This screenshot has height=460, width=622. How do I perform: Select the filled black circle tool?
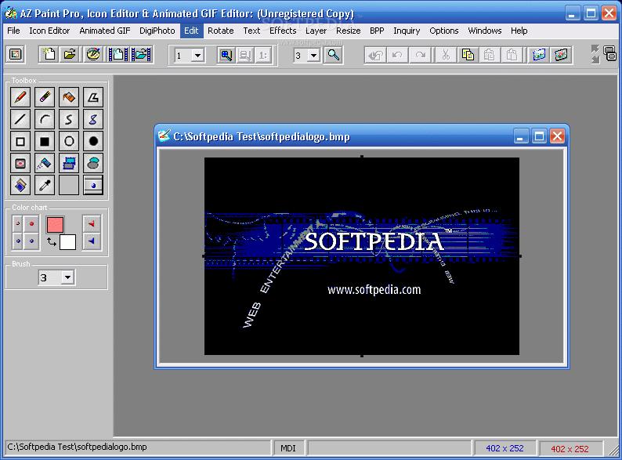[93, 141]
